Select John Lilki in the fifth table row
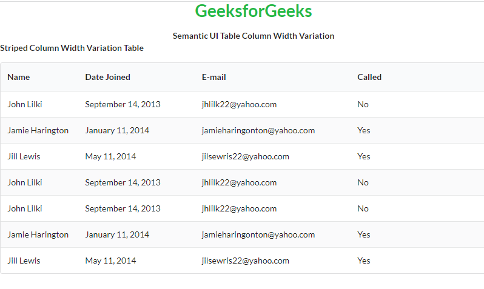This screenshot has width=484, height=289. click(x=25, y=208)
